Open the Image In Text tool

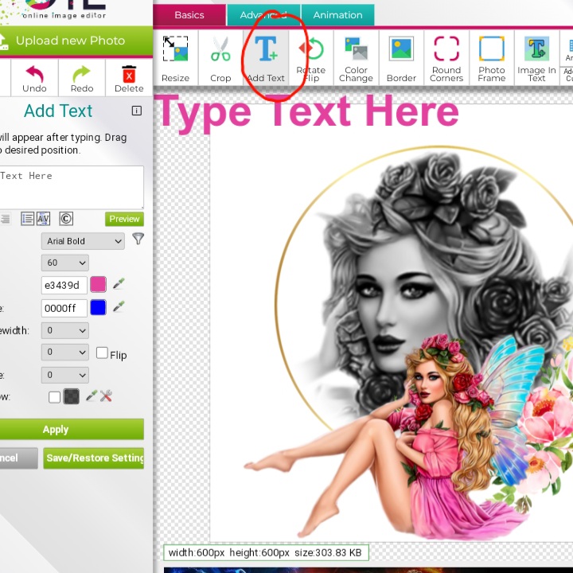tap(536, 58)
